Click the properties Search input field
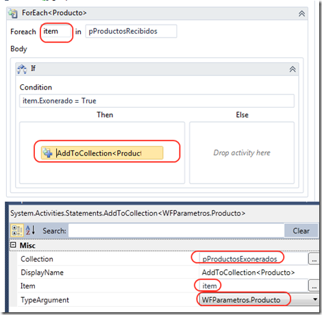 [176, 231]
